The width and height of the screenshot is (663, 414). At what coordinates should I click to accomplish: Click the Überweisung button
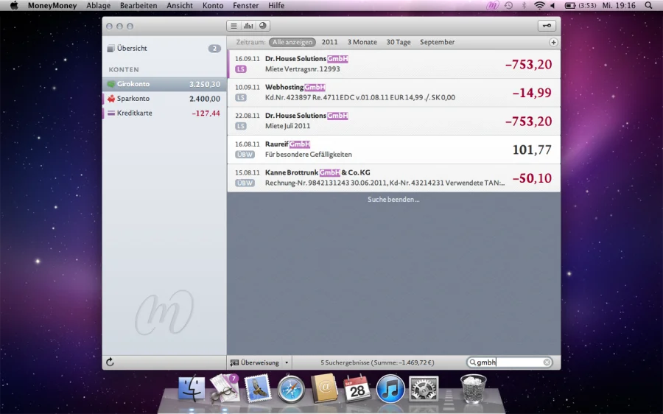click(x=255, y=362)
